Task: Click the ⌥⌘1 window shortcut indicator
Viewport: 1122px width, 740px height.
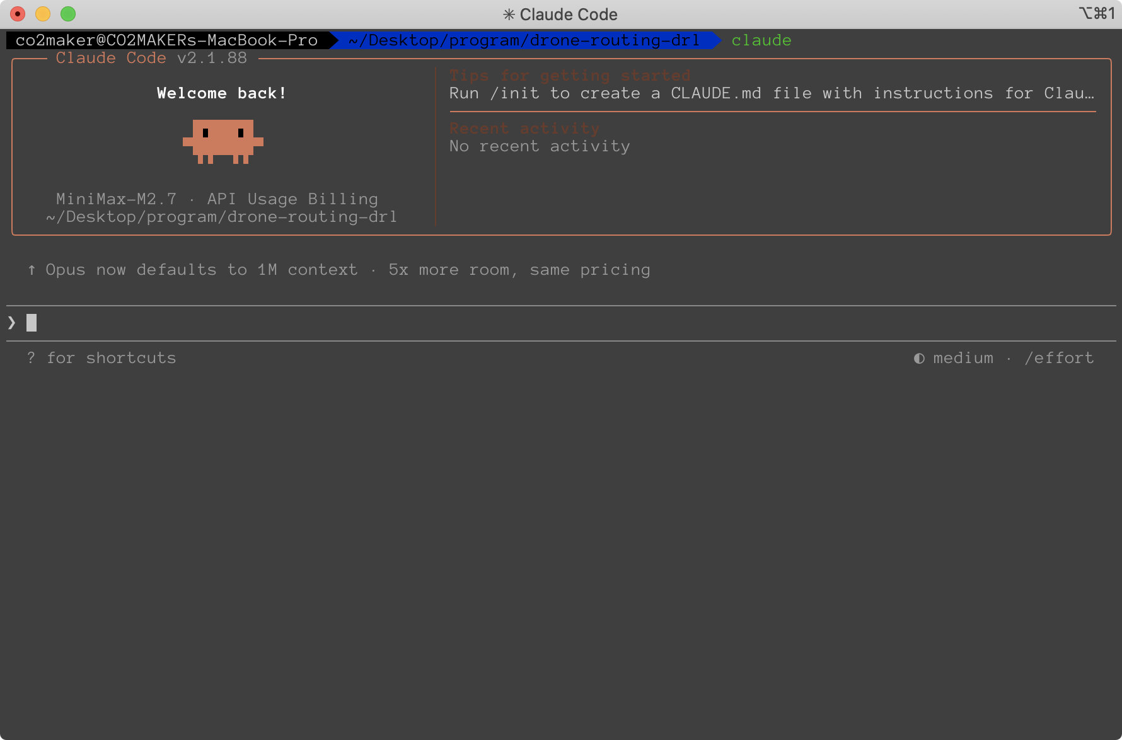Action: click(x=1096, y=13)
